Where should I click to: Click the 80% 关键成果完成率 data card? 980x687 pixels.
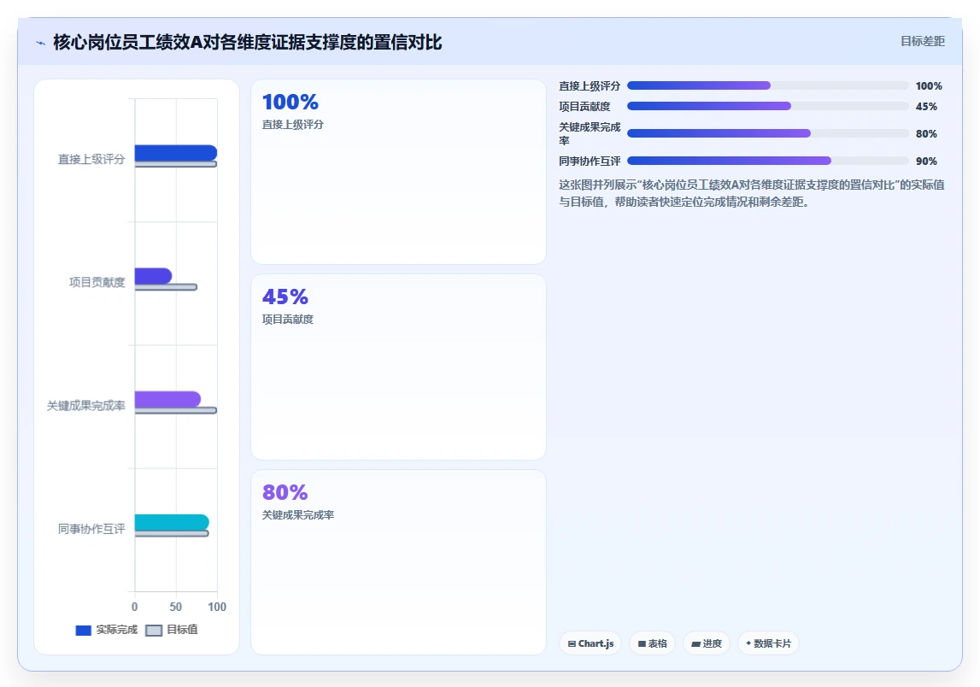[398, 562]
